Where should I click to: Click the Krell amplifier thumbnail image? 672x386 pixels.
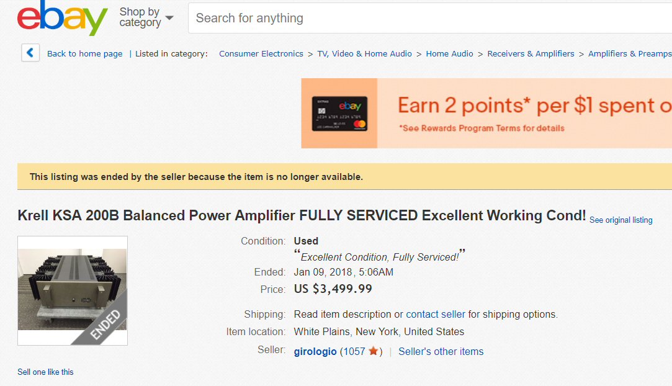point(73,290)
